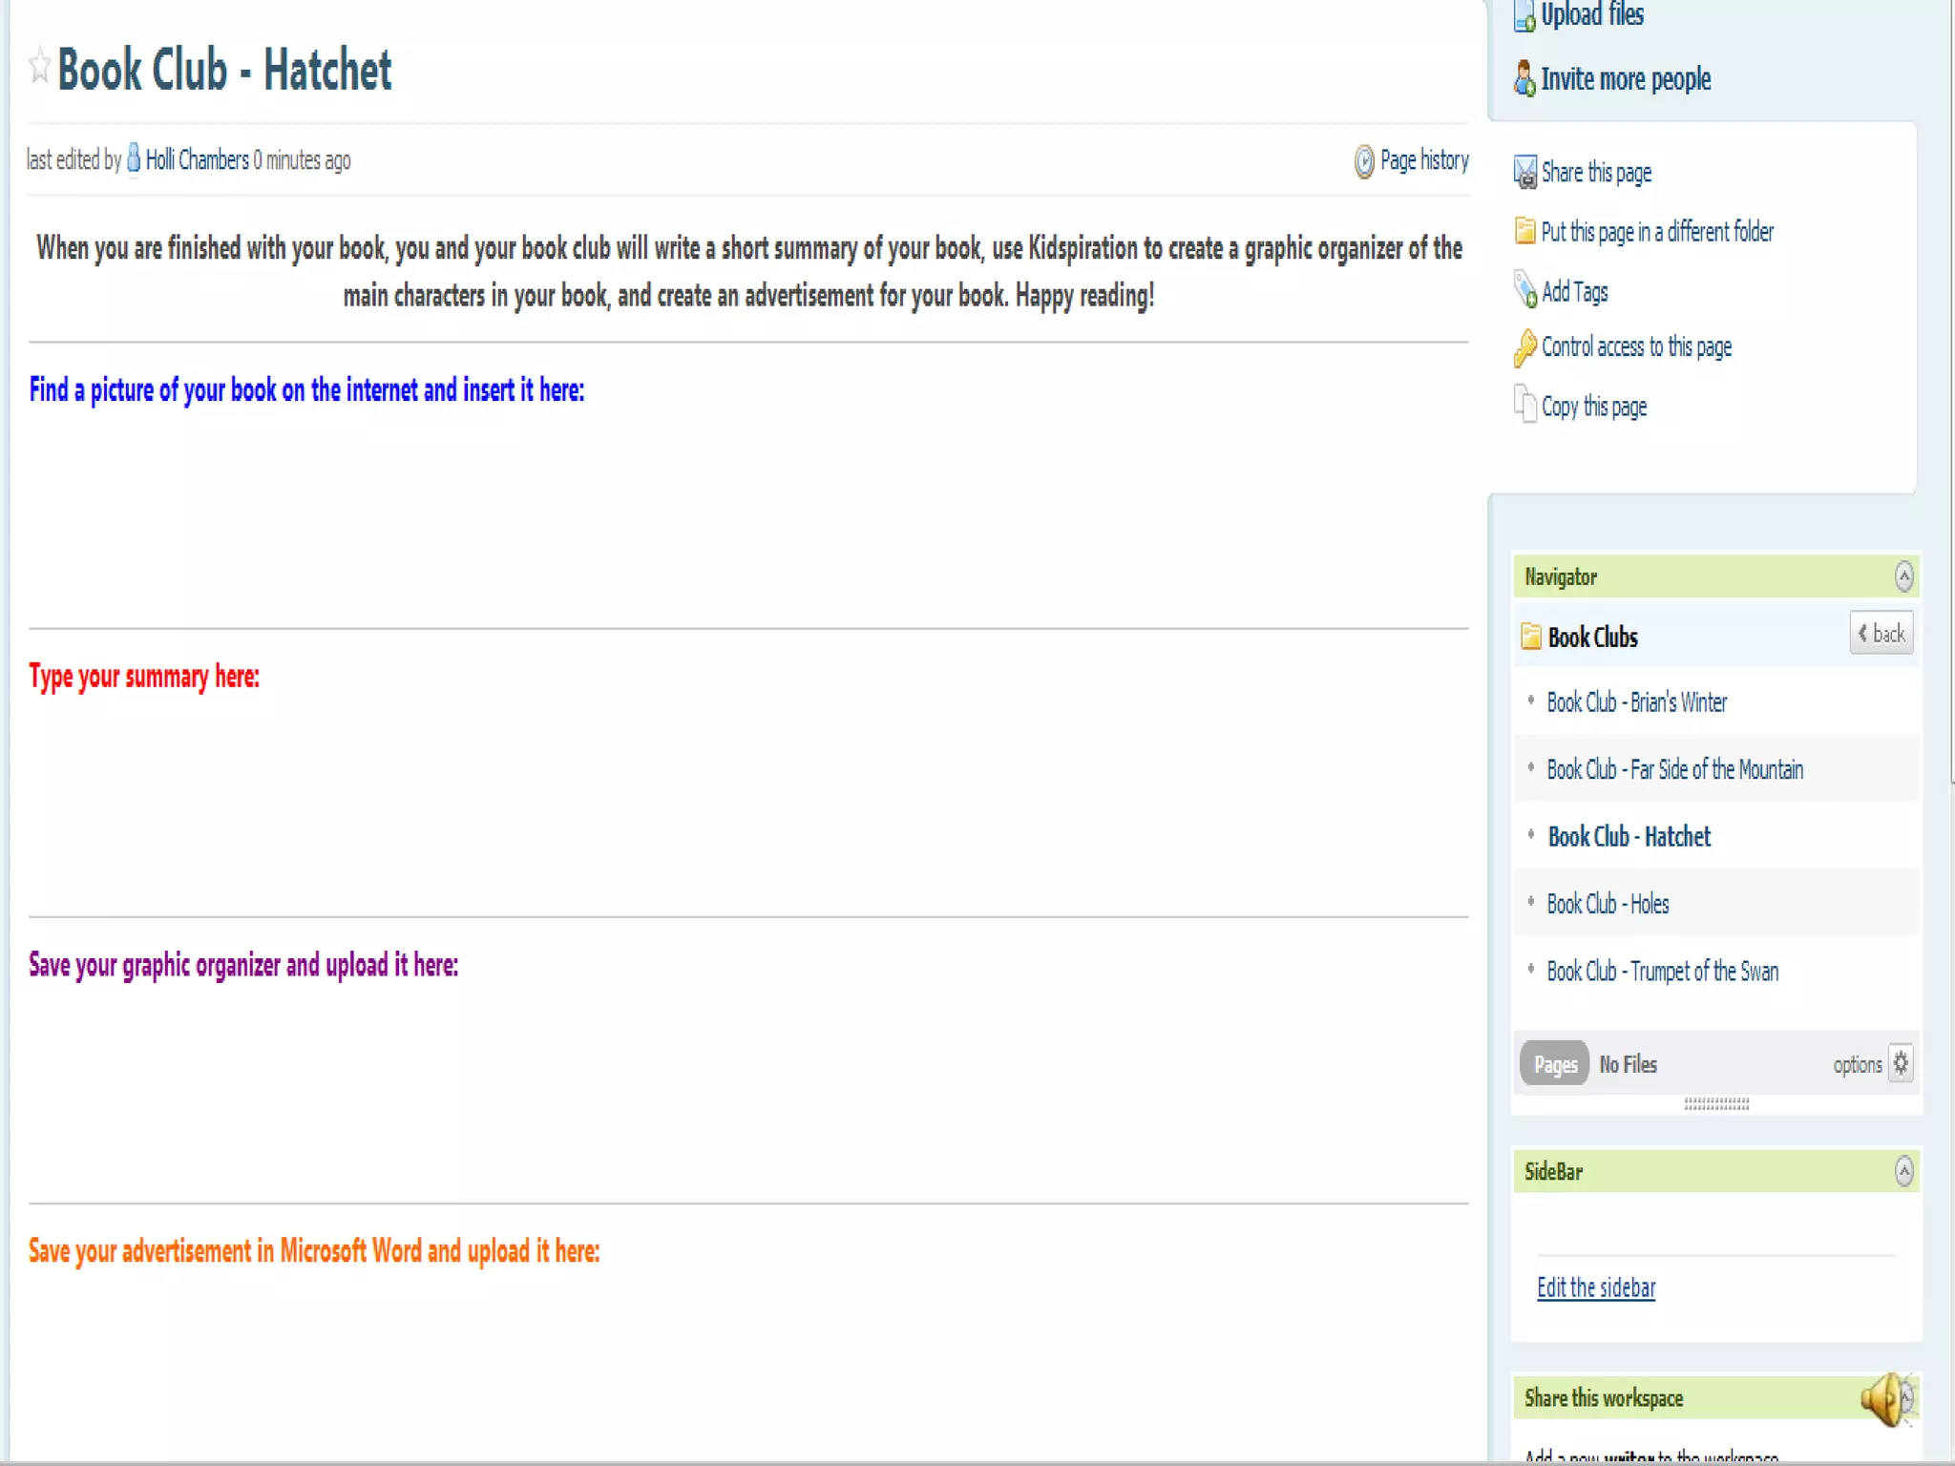Switch to the Pages tab in the navigator
1955x1466 pixels.
coord(1555,1064)
